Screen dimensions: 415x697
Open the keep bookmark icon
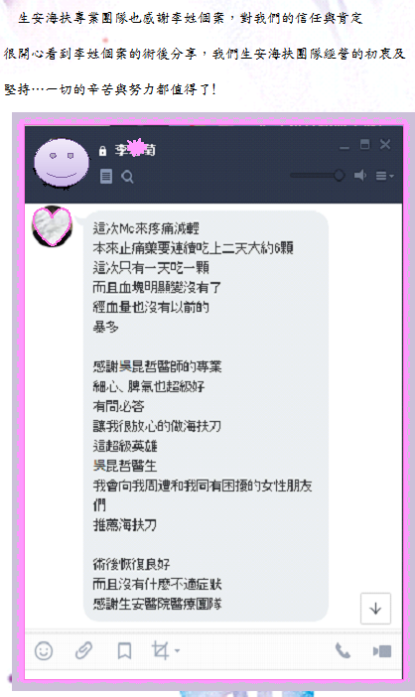124,651
